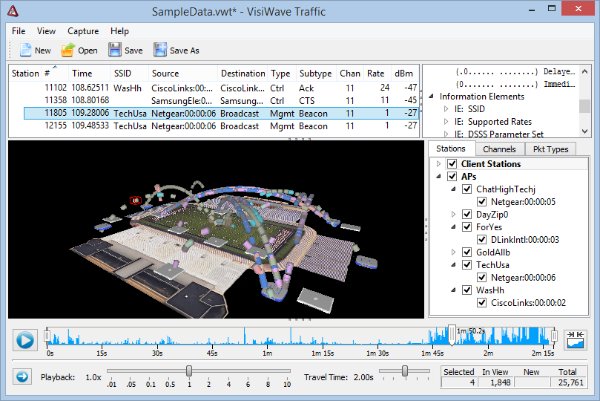
Task: Open the Capture menu
Action: [x=83, y=31]
